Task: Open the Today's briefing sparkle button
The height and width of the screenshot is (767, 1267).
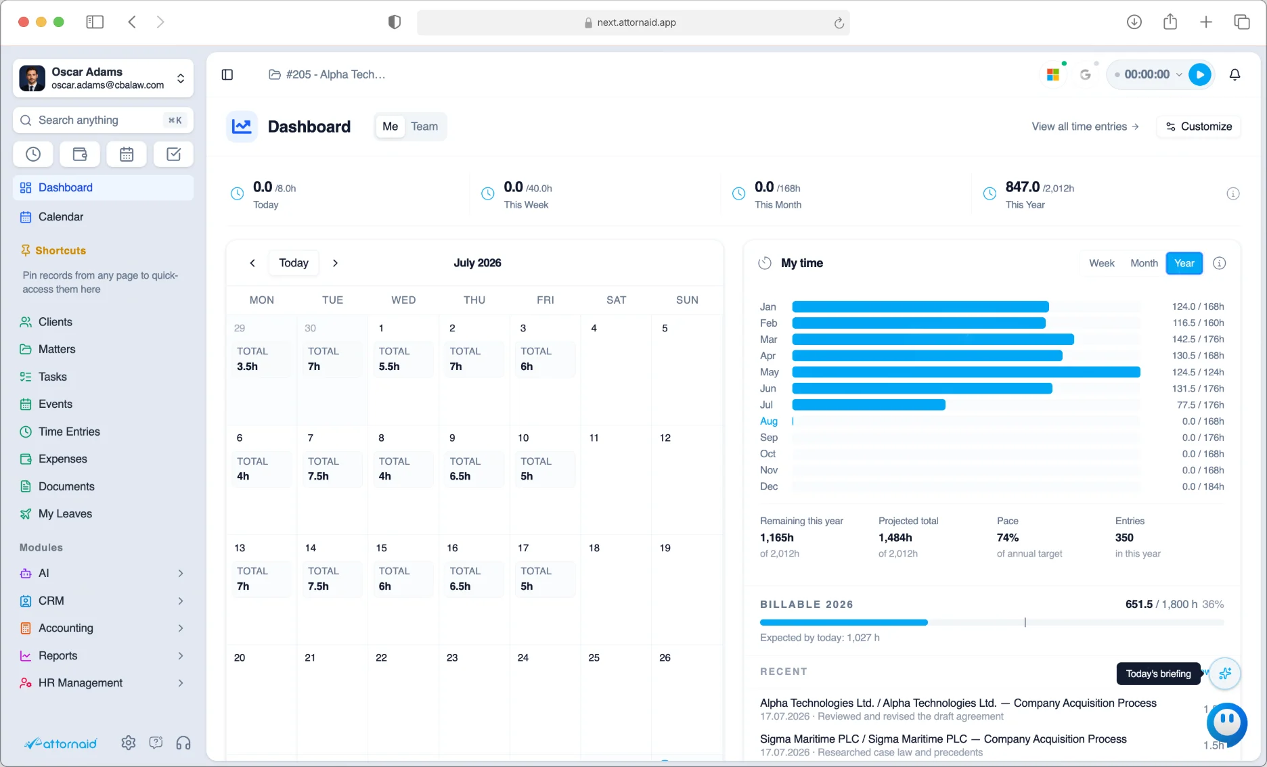Action: click(1225, 674)
